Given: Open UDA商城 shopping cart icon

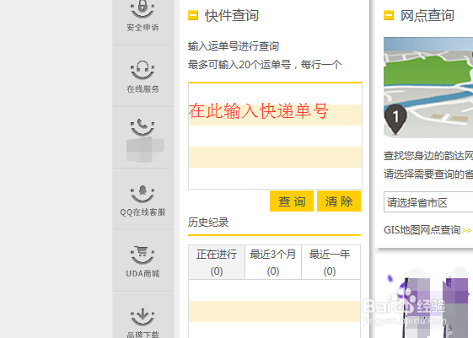Looking at the screenshot, I should click(142, 255).
